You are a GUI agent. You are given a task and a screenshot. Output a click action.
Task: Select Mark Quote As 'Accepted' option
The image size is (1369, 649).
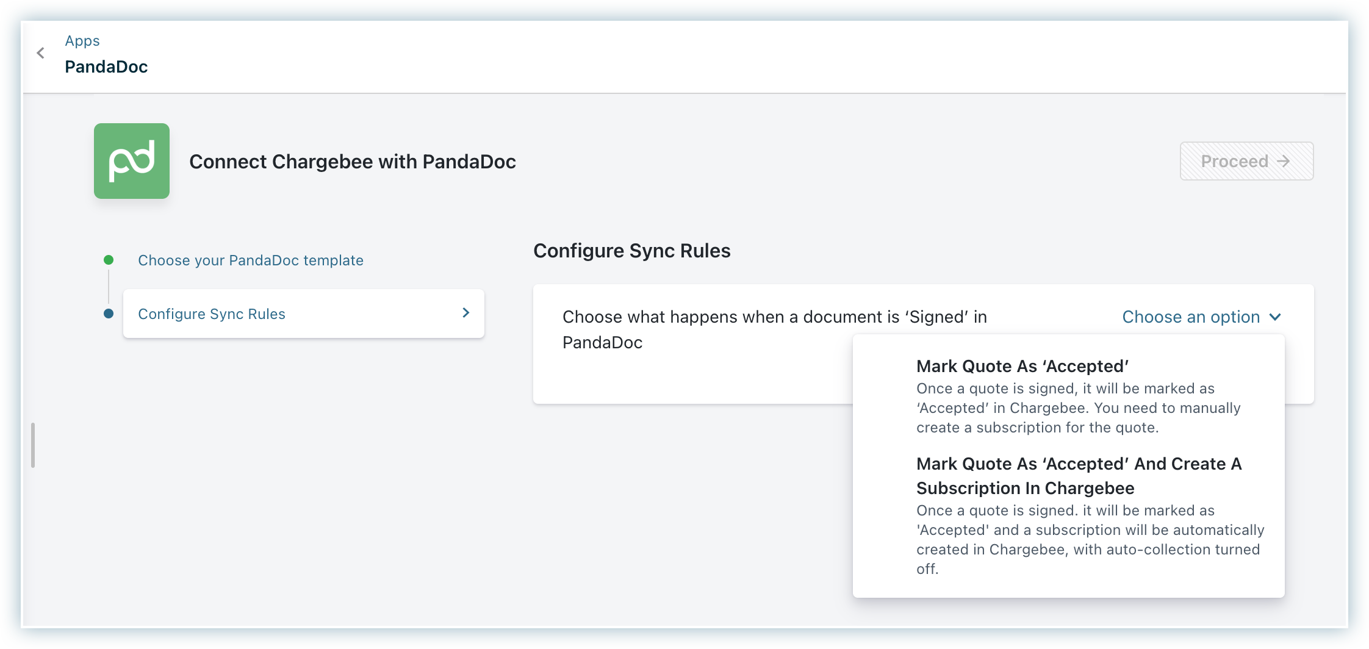(1022, 366)
